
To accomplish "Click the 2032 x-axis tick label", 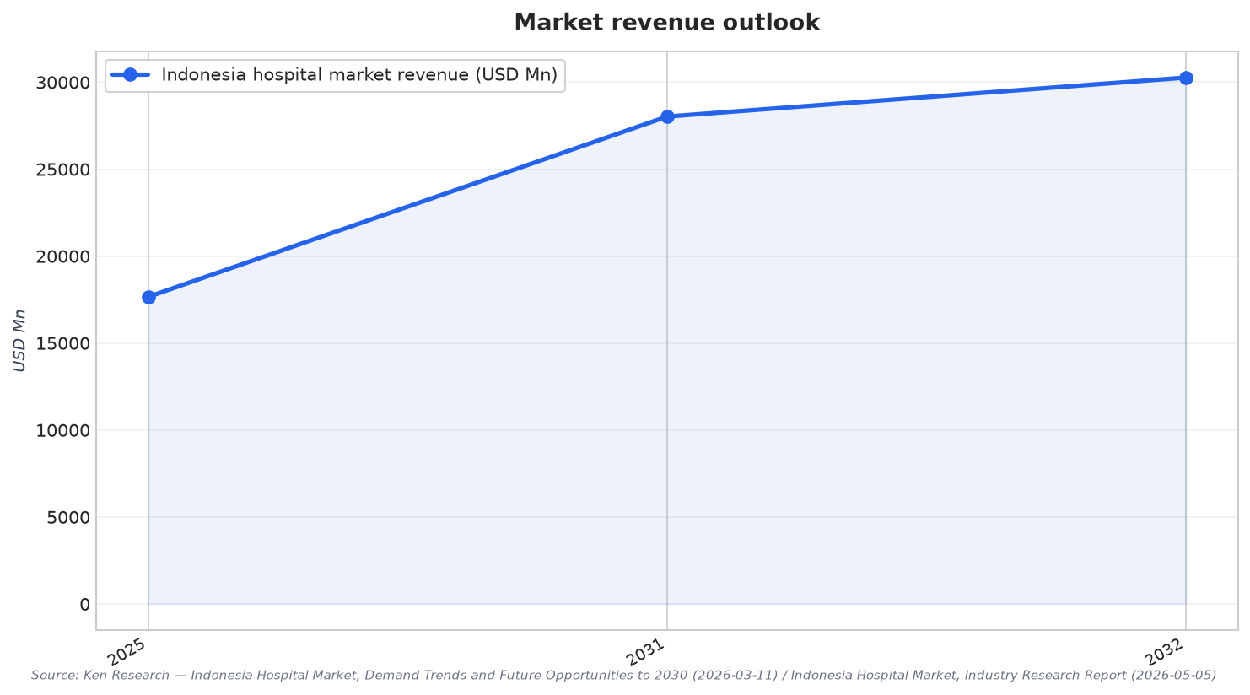I will (1166, 653).
